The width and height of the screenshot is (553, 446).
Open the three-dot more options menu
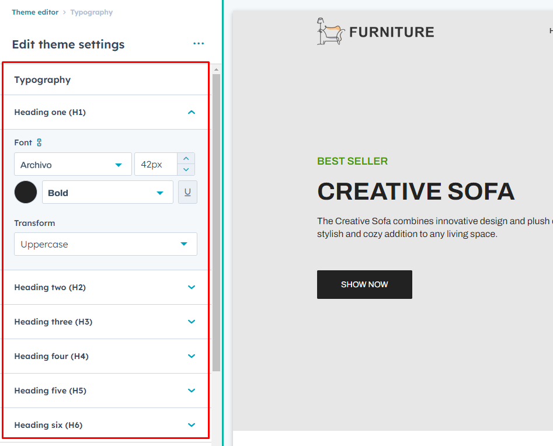(199, 44)
